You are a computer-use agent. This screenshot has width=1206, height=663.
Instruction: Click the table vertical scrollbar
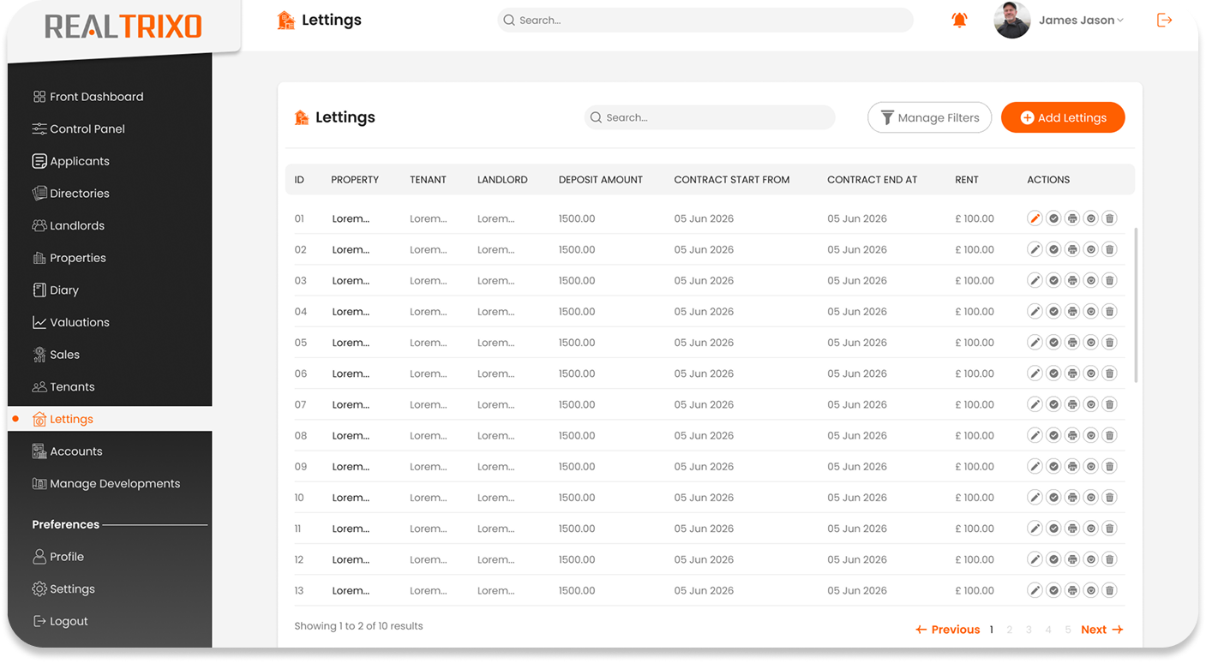[1137, 305]
